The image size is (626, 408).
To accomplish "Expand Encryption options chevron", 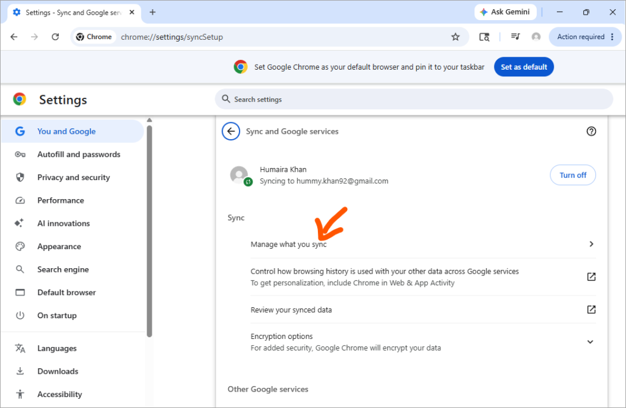I will pos(590,342).
